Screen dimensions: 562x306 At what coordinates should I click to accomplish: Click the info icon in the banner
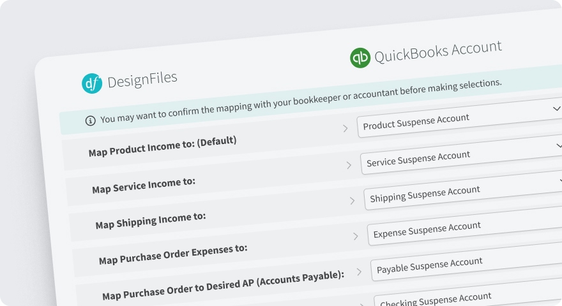tap(90, 120)
